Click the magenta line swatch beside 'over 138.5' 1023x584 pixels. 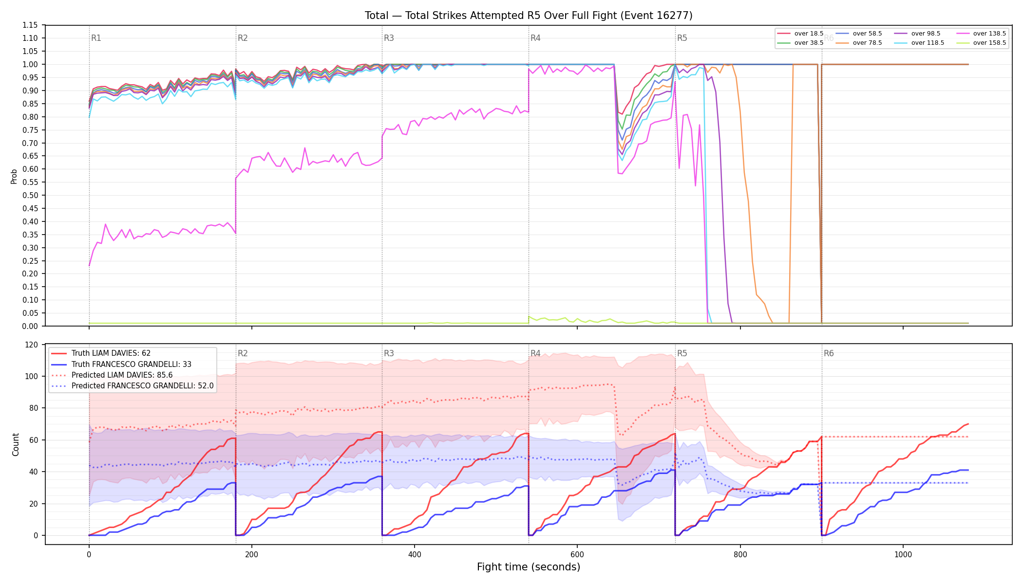coord(963,34)
